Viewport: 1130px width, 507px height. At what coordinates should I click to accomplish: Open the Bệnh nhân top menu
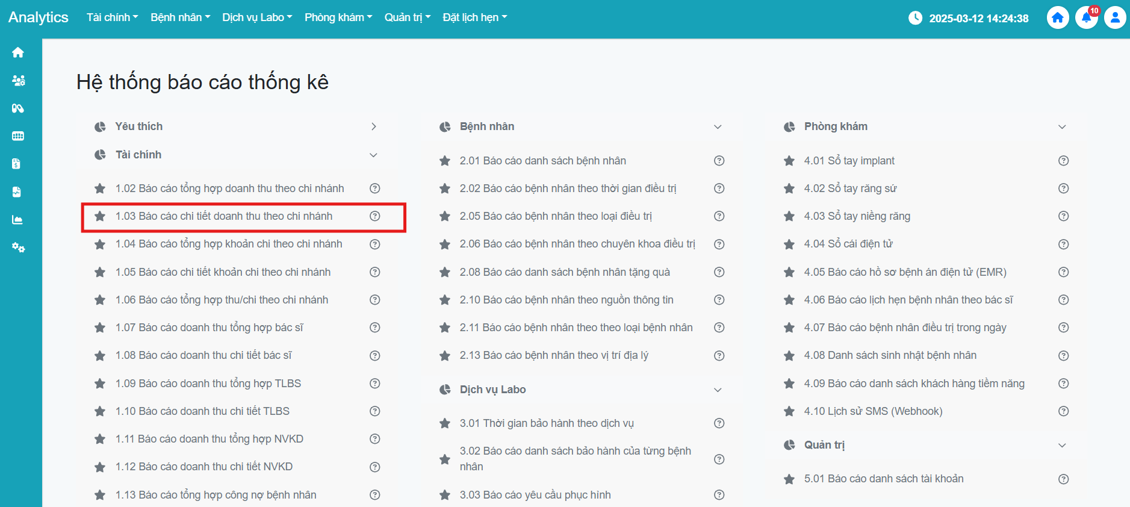(x=180, y=17)
